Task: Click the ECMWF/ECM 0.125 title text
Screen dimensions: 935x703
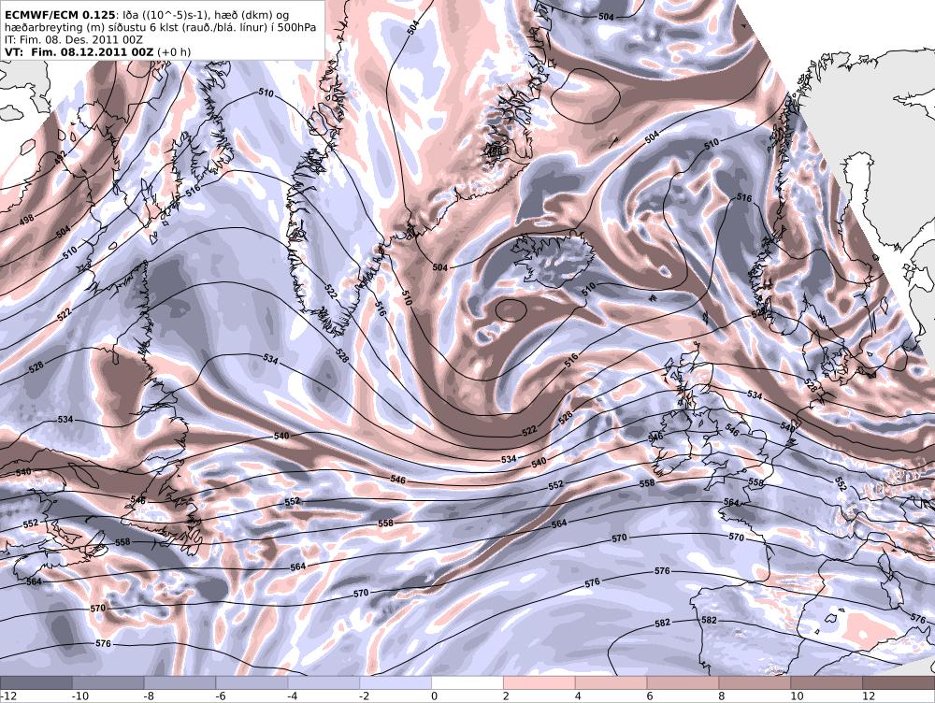Action: tap(60, 16)
